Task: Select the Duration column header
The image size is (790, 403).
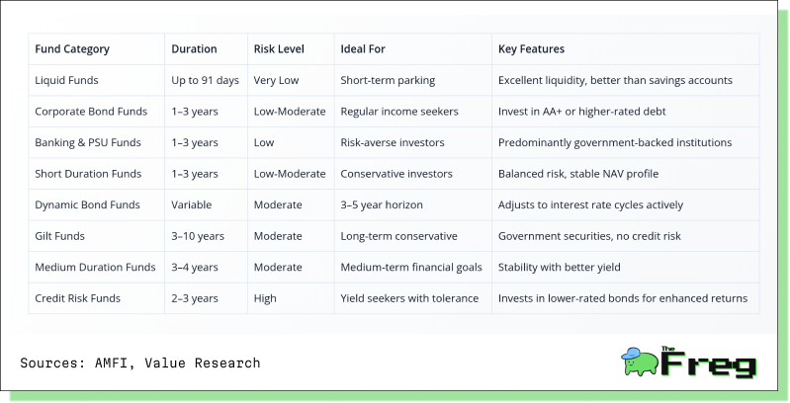Action: (x=194, y=49)
